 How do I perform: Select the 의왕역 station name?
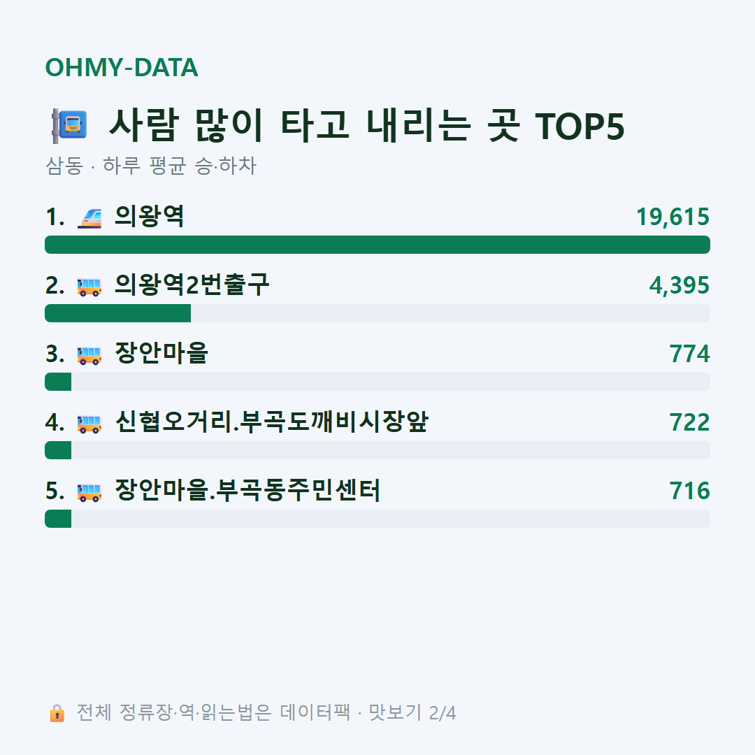pyautogui.click(x=150, y=216)
